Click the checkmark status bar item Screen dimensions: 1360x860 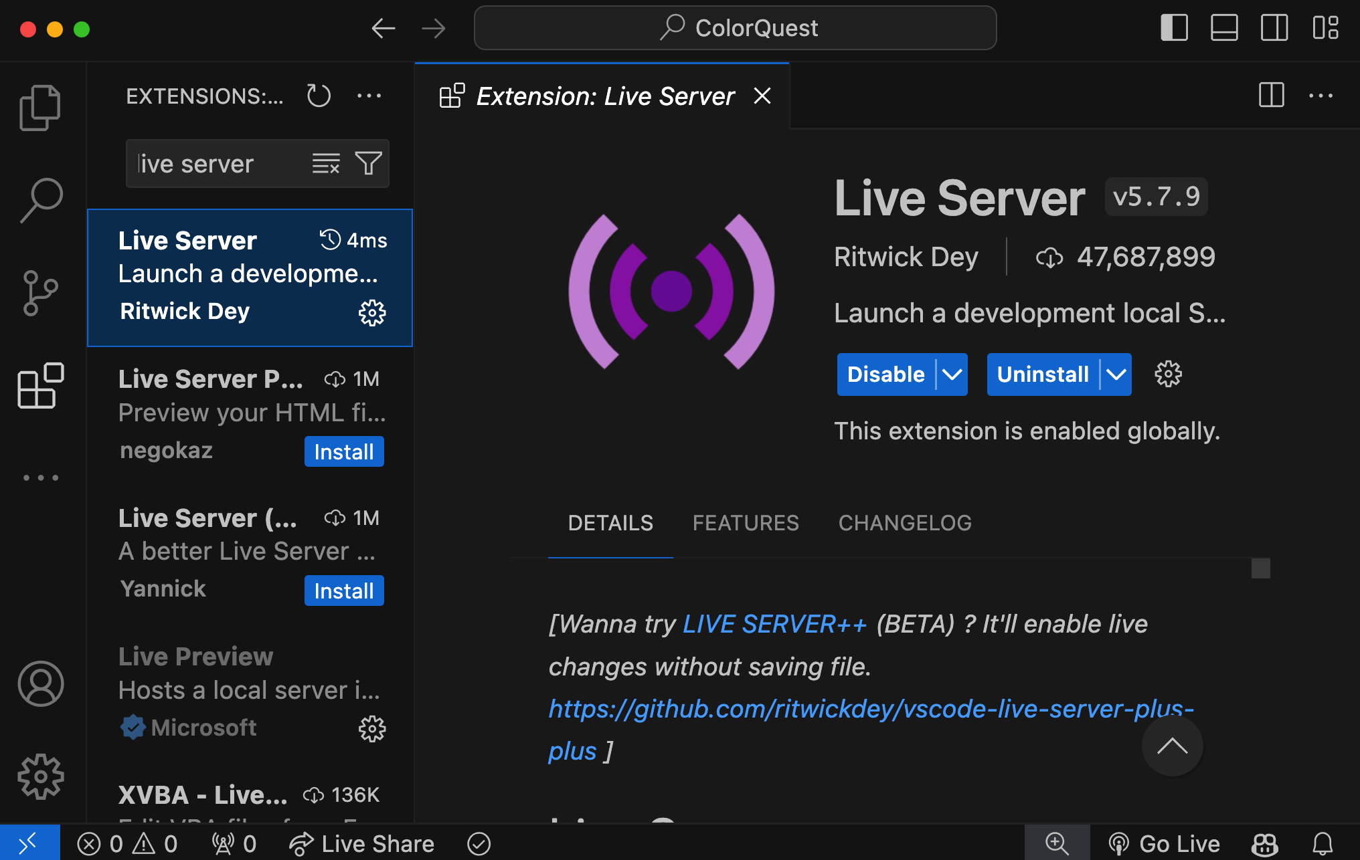click(x=479, y=843)
